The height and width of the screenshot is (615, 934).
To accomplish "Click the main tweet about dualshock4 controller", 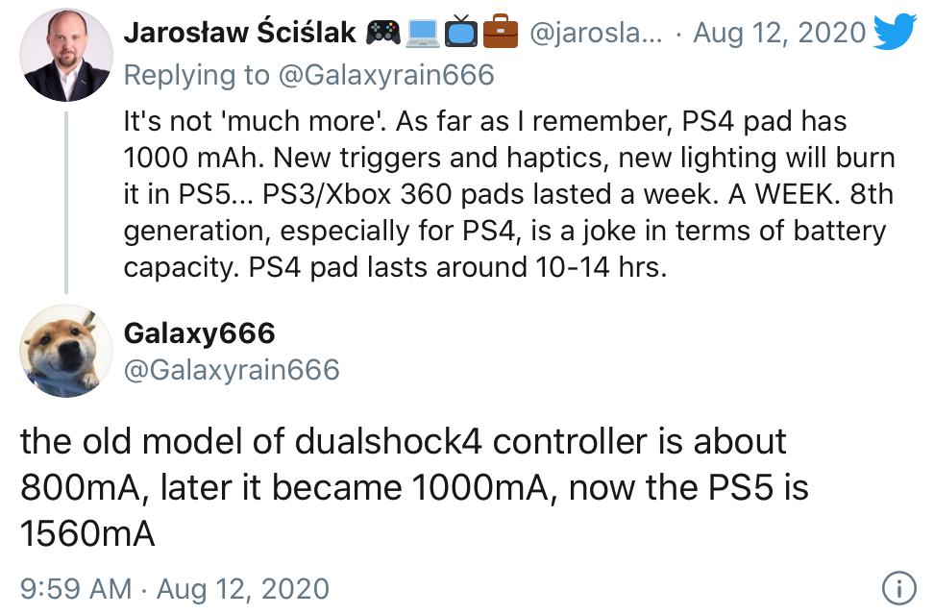I will point(414,487).
